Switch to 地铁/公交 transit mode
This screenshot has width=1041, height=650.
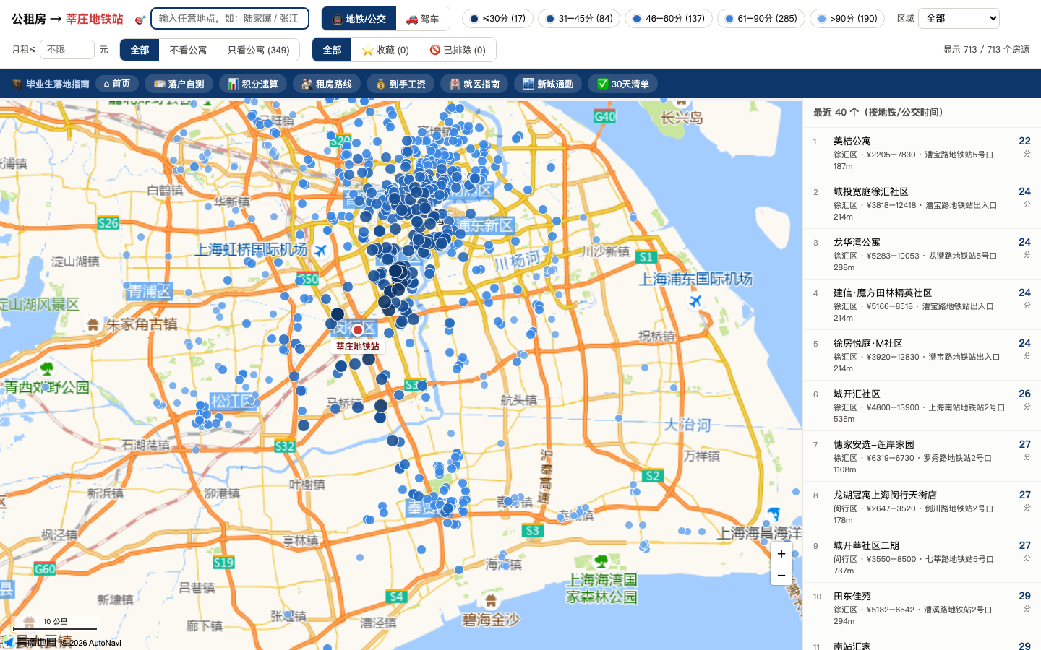pos(359,19)
